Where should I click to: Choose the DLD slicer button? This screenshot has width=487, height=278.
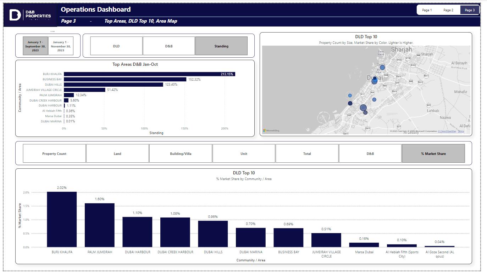pyautogui.click(x=116, y=46)
